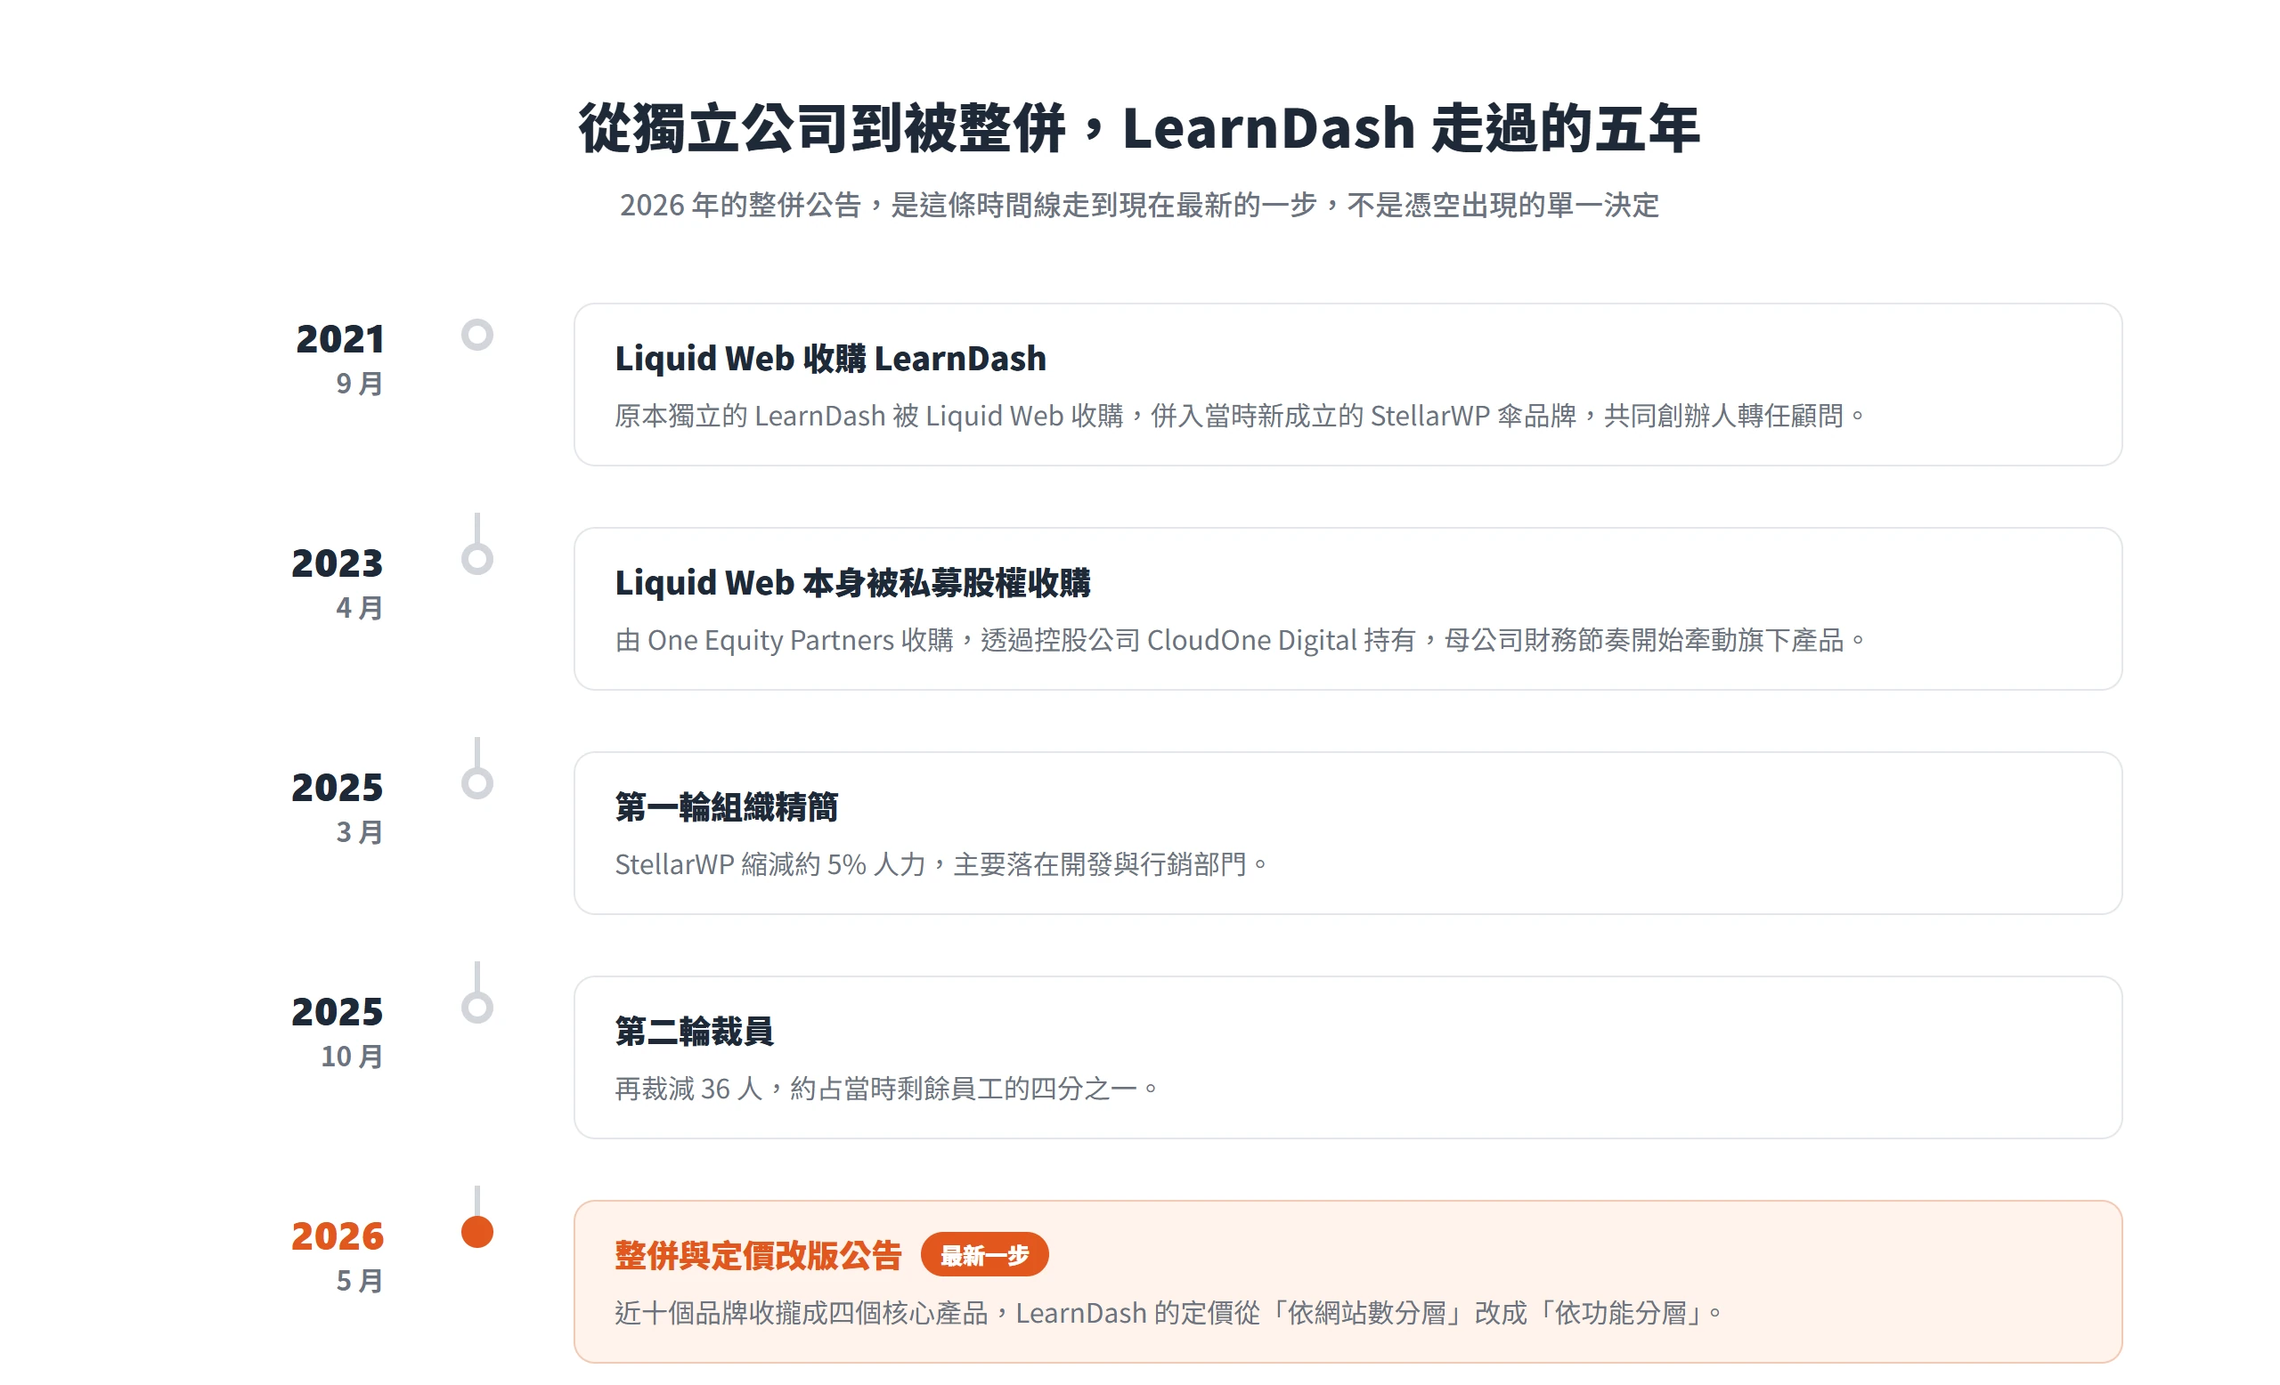Viewport: 2280px width, 1385px height.
Task: Click the card title Liquid Web 收購 LearnDash
Action: 830,359
